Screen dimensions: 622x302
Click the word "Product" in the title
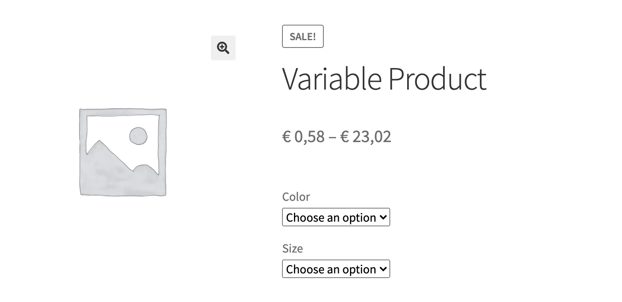pyautogui.click(x=437, y=79)
